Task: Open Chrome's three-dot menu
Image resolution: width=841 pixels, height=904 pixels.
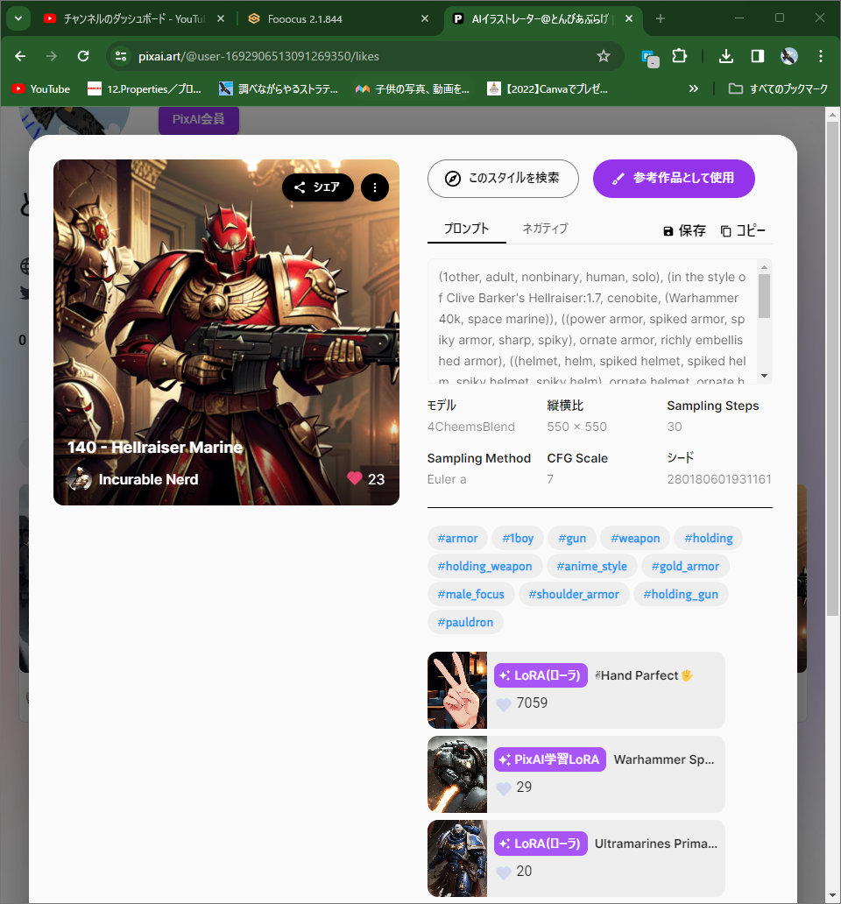Action: point(820,56)
